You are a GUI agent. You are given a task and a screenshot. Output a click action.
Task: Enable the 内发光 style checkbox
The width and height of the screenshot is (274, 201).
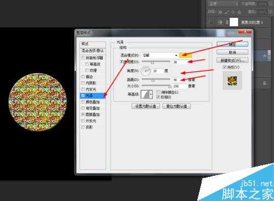tap(83, 89)
